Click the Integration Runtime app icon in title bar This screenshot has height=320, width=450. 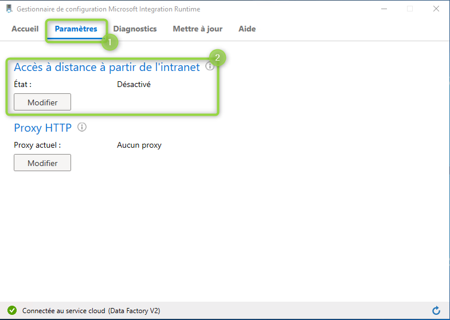pos(10,9)
